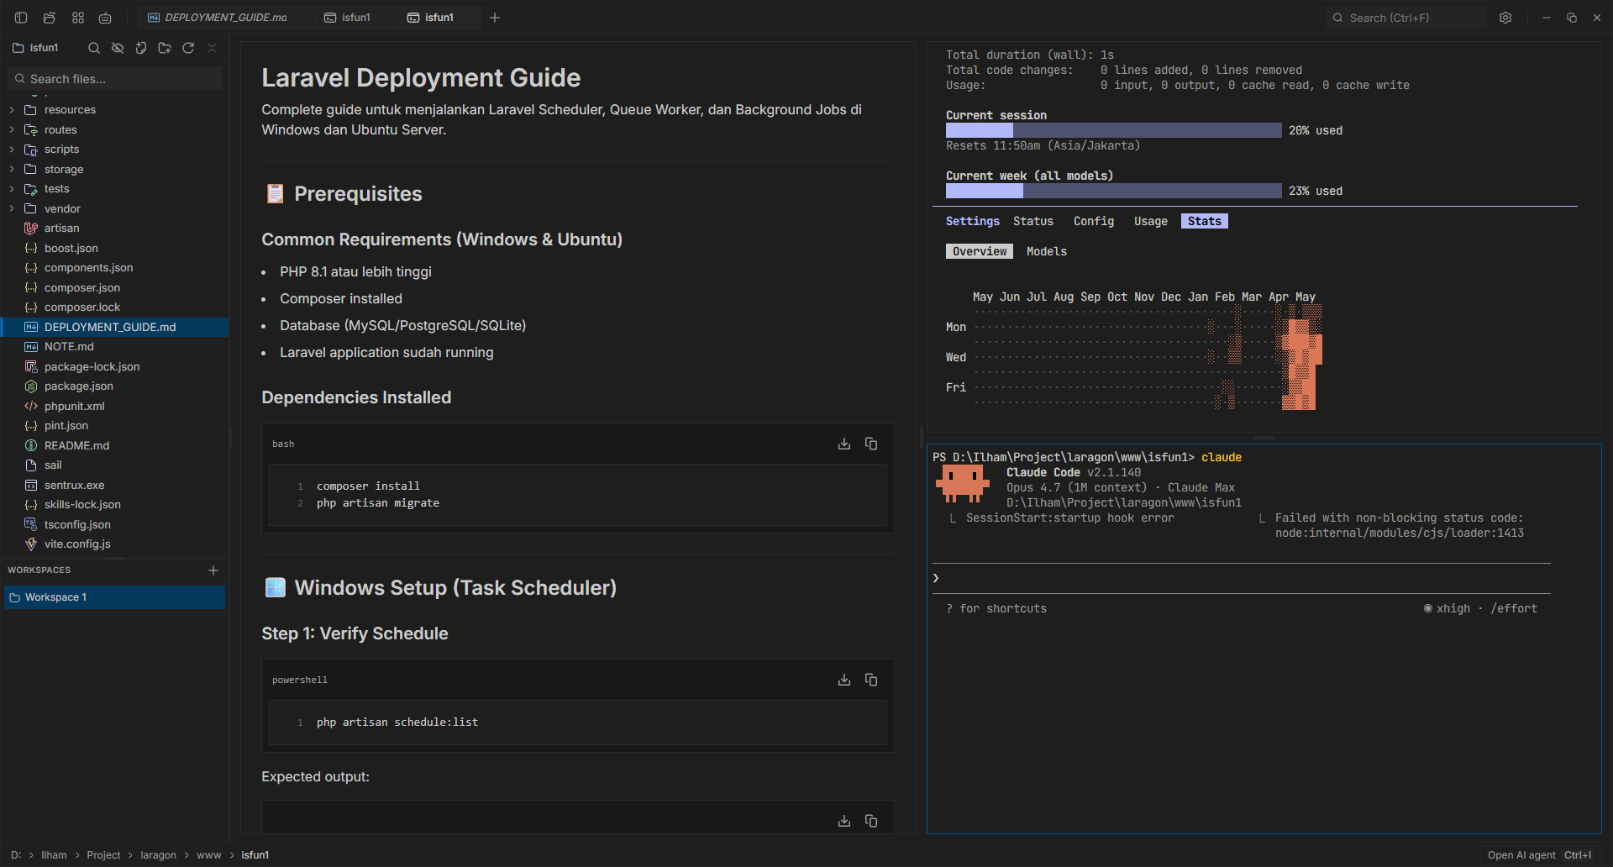The width and height of the screenshot is (1613, 867).
Task: Copy the powershell code block
Action: (x=871, y=680)
